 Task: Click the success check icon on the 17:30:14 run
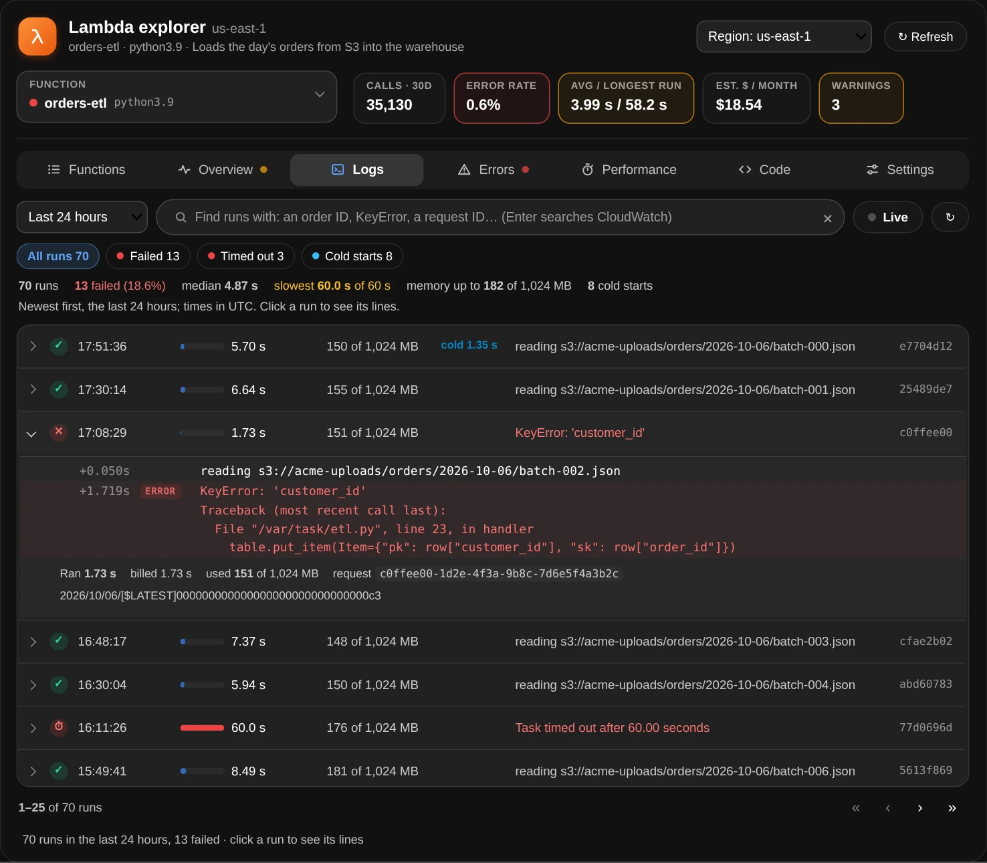tap(59, 389)
